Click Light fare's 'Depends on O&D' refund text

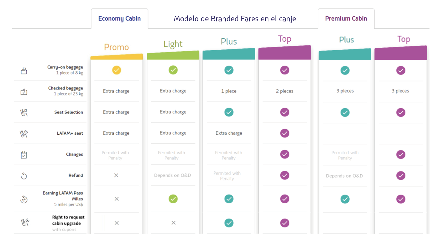point(172,175)
